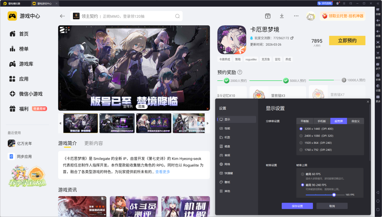Click the yellow 立即预约 button
Image resolution: width=382 pixels, height=217 pixels.
(x=347, y=41)
